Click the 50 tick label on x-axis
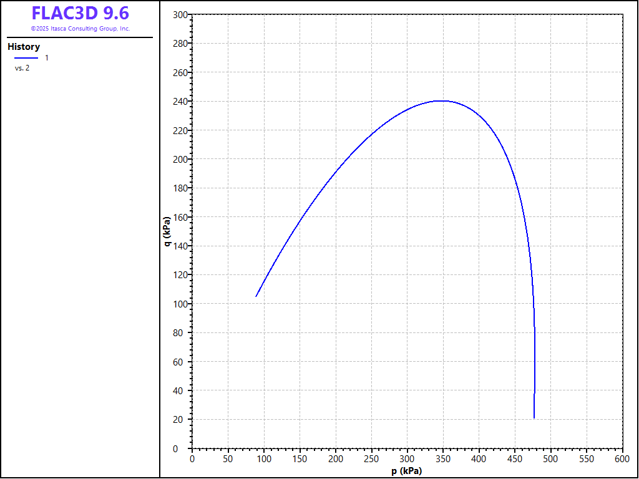 point(228,458)
